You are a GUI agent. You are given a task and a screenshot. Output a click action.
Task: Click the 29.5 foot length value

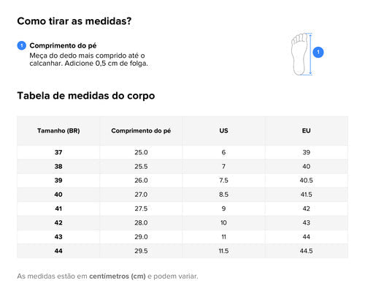pyautogui.click(x=141, y=251)
